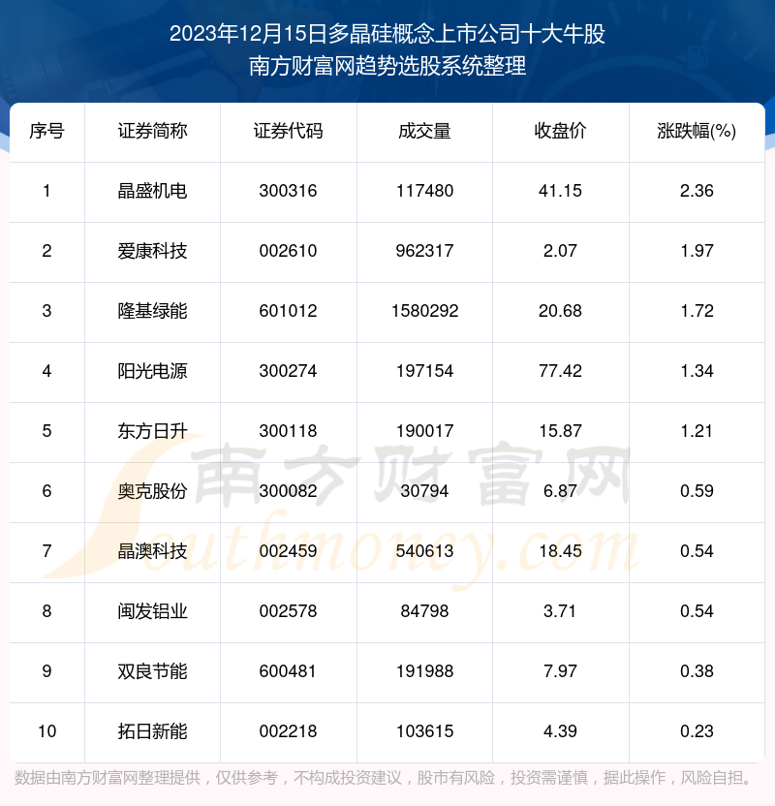Click row number 10

[x=46, y=731]
